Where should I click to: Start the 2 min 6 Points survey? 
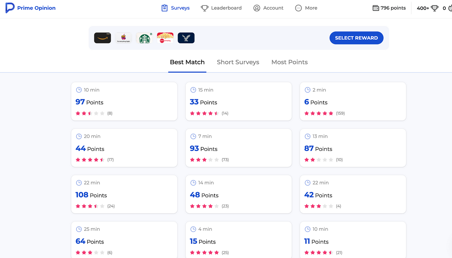click(353, 101)
